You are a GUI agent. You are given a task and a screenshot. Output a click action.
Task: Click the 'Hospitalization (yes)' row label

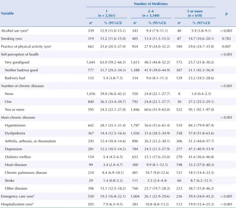(x=17, y=204)
